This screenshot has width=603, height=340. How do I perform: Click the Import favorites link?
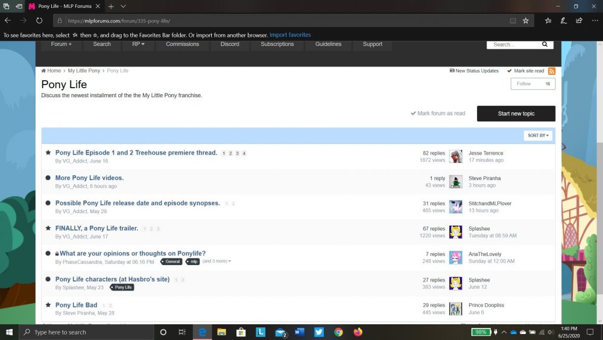click(290, 34)
